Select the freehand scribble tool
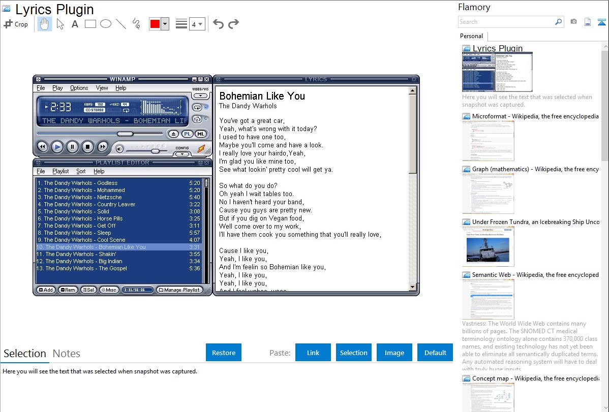The width and height of the screenshot is (609, 412). pyautogui.click(x=136, y=24)
